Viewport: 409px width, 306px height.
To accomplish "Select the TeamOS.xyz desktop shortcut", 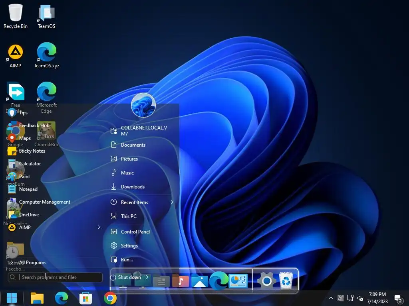I will 46,55.
